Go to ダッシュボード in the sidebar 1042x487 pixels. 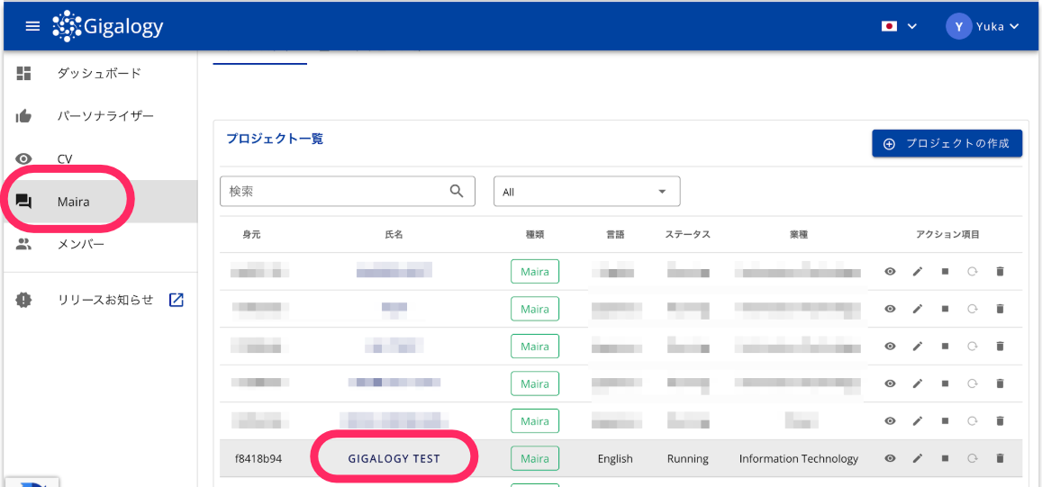(x=100, y=73)
